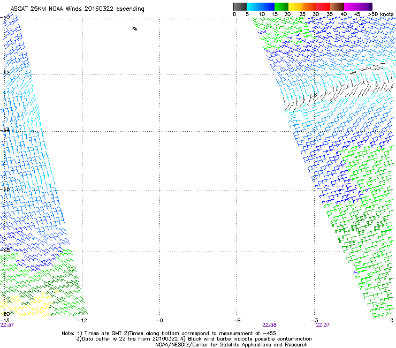396x348 pixels.
Task: Click the -12 longitude axis label
Action: [x=82, y=321]
